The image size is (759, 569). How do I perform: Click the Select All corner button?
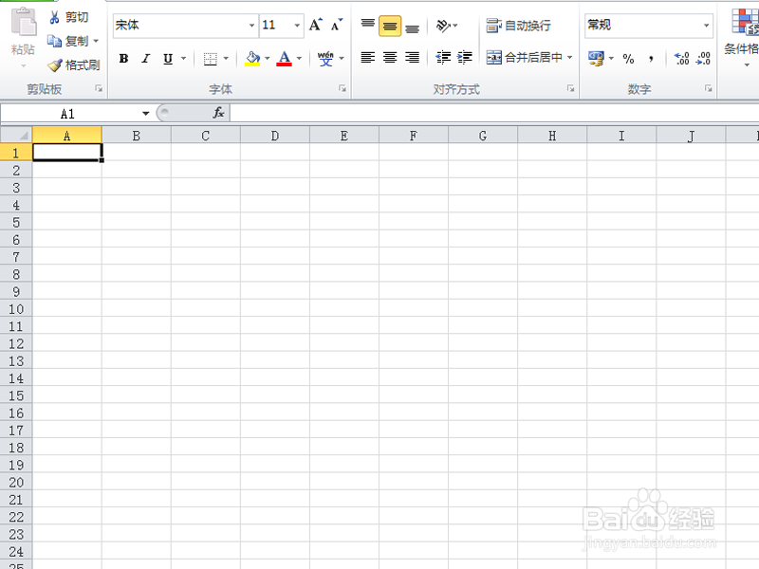coord(16,136)
